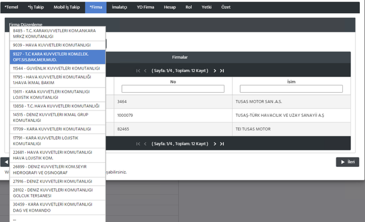The width and height of the screenshot is (365, 222).
Task: Click table cell 82465
Action: [173, 129]
